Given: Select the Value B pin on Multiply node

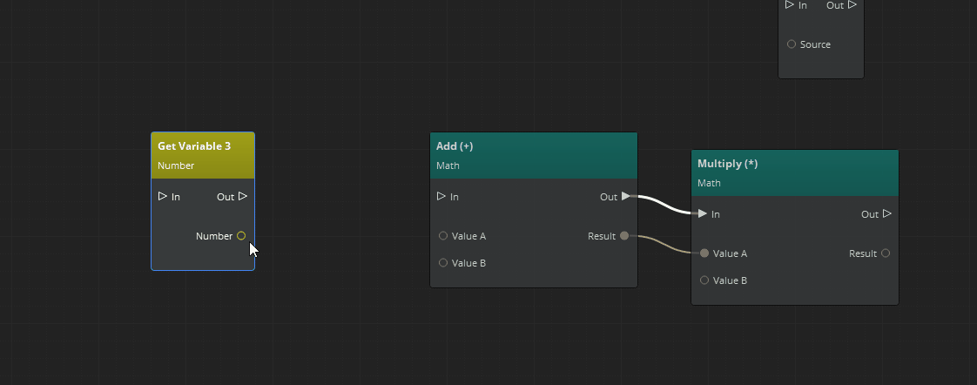Looking at the screenshot, I should [704, 280].
